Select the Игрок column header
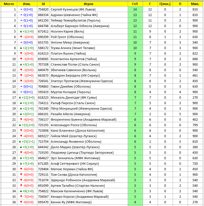The width and height of the screenshot is (204, 206). point(89,4)
